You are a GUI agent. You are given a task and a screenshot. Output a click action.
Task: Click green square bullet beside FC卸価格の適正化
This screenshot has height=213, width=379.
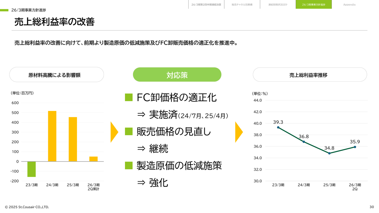coord(129,97)
